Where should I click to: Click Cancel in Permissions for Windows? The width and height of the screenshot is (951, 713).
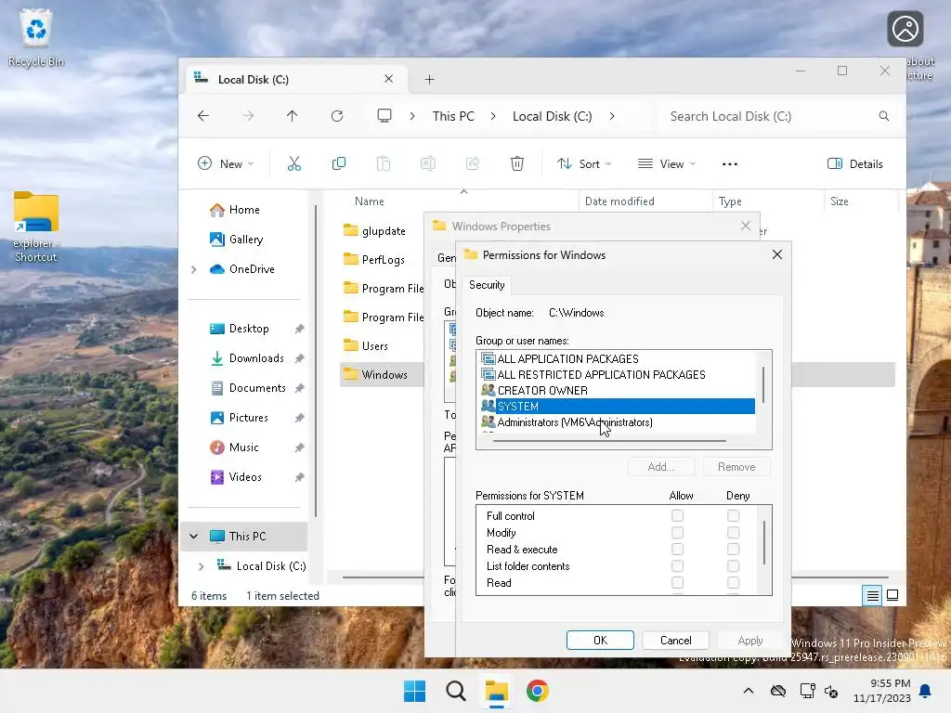point(676,641)
